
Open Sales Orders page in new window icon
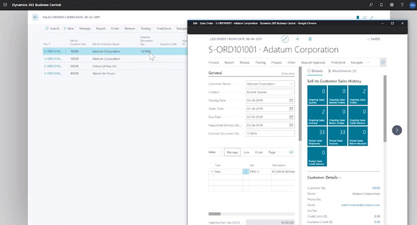click(365, 18)
